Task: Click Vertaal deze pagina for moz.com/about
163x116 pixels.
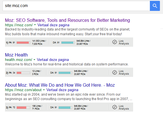Action: tap(62, 90)
